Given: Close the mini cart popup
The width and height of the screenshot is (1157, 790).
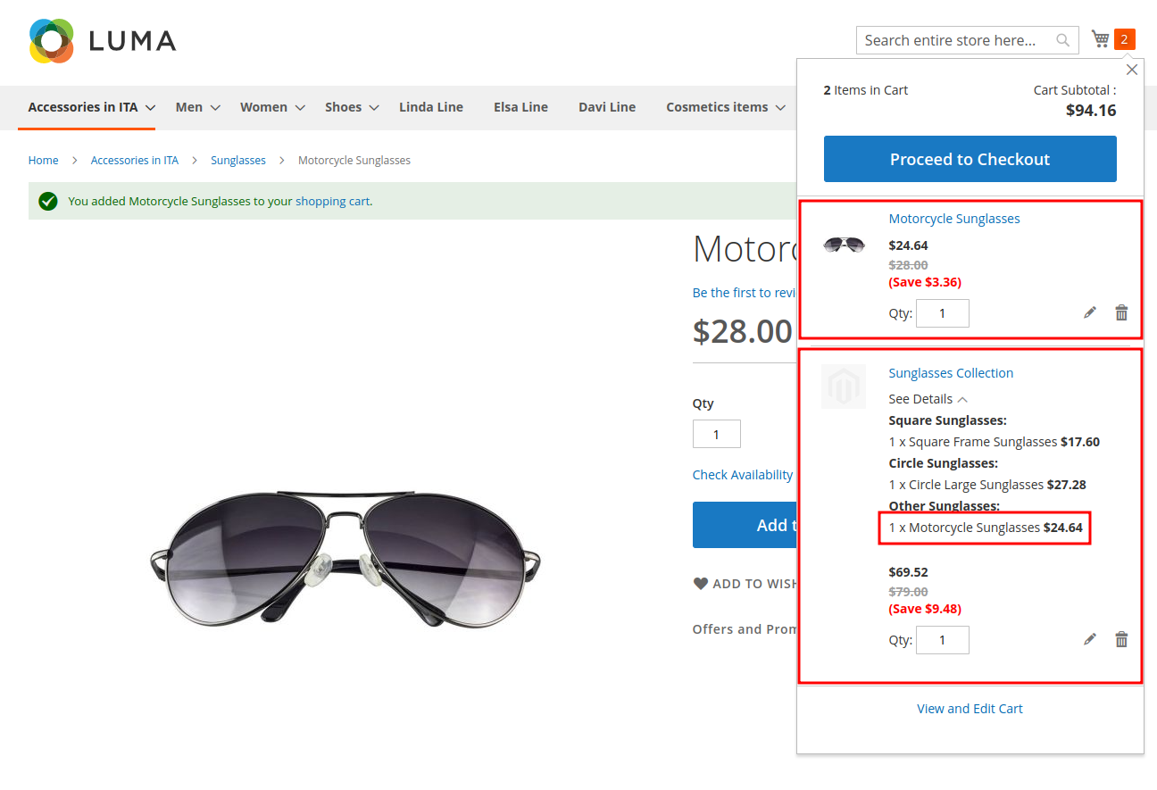Looking at the screenshot, I should coord(1132,70).
